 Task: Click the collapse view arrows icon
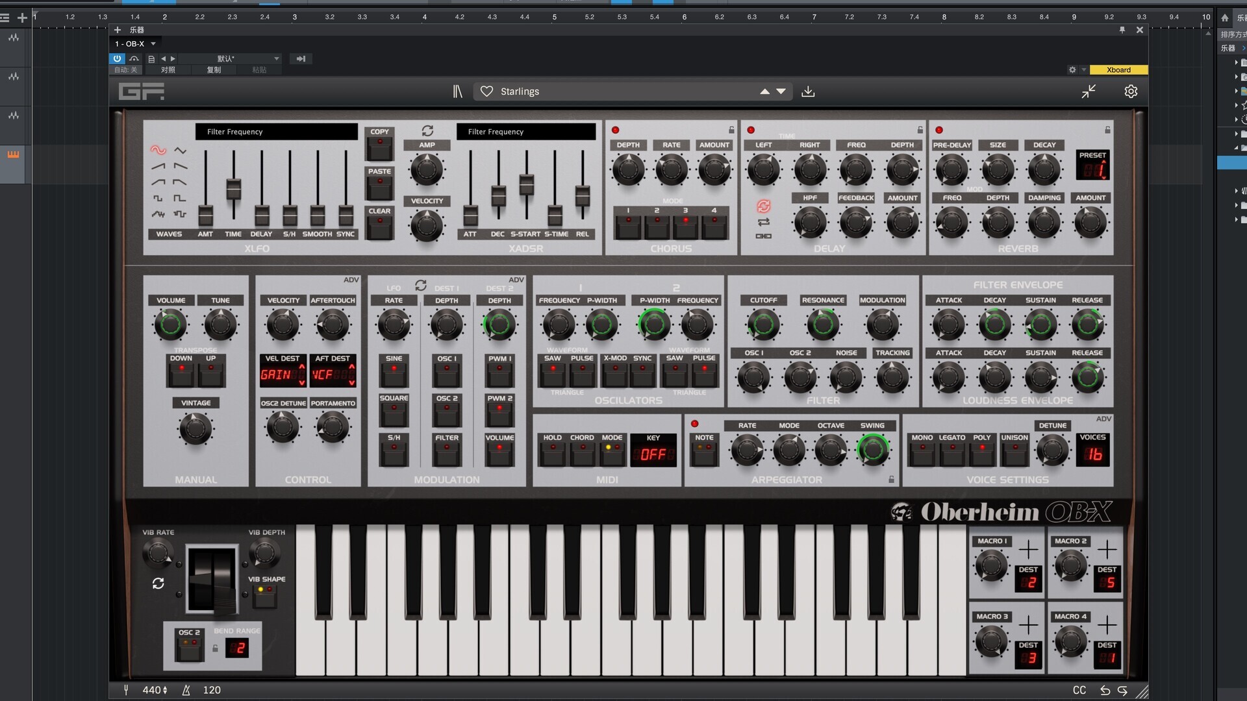pos(1089,92)
